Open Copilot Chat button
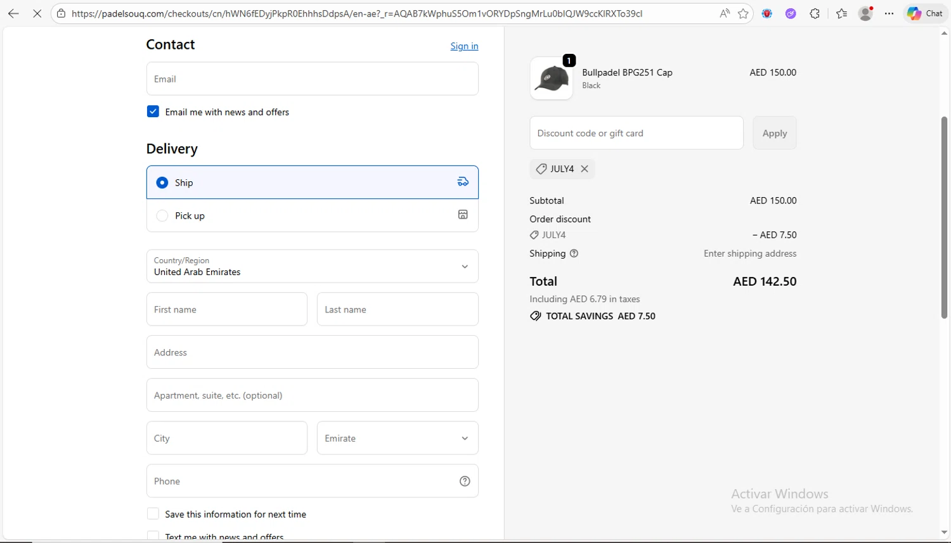 [x=926, y=13]
